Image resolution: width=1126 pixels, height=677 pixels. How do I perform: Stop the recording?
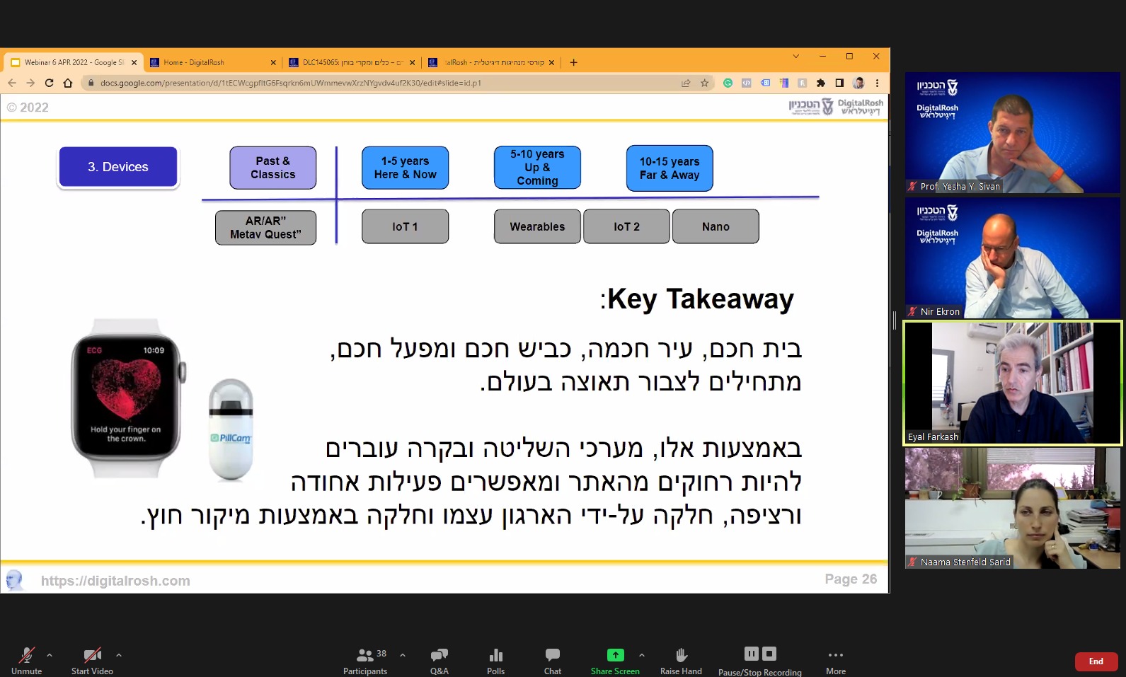[769, 654]
